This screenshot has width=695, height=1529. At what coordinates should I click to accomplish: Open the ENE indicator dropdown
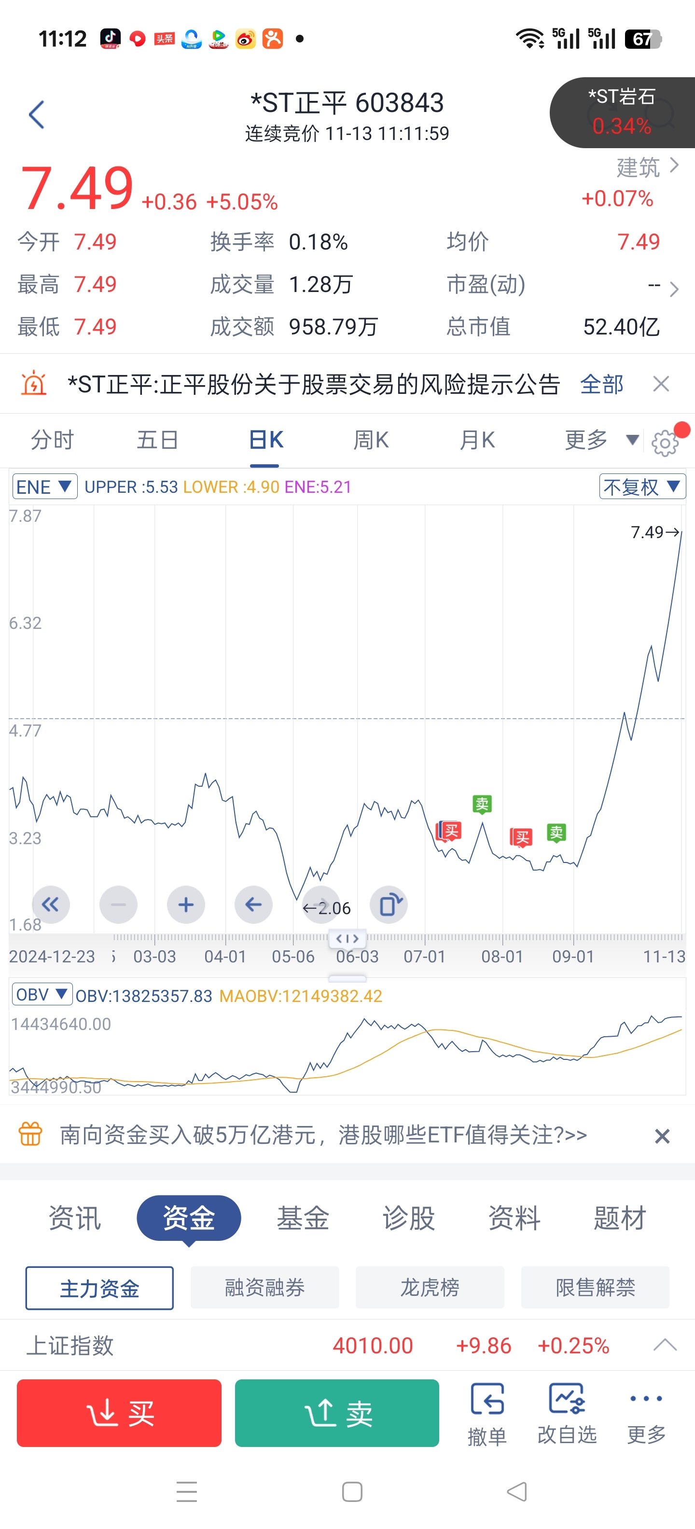click(x=44, y=486)
